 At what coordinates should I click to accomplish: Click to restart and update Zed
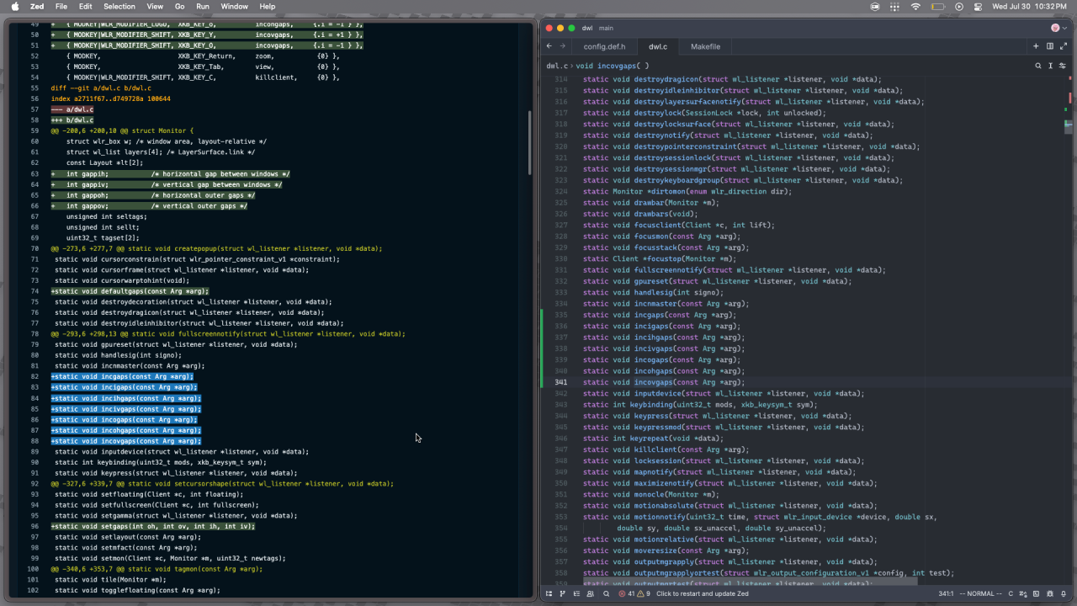(x=702, y=593)
